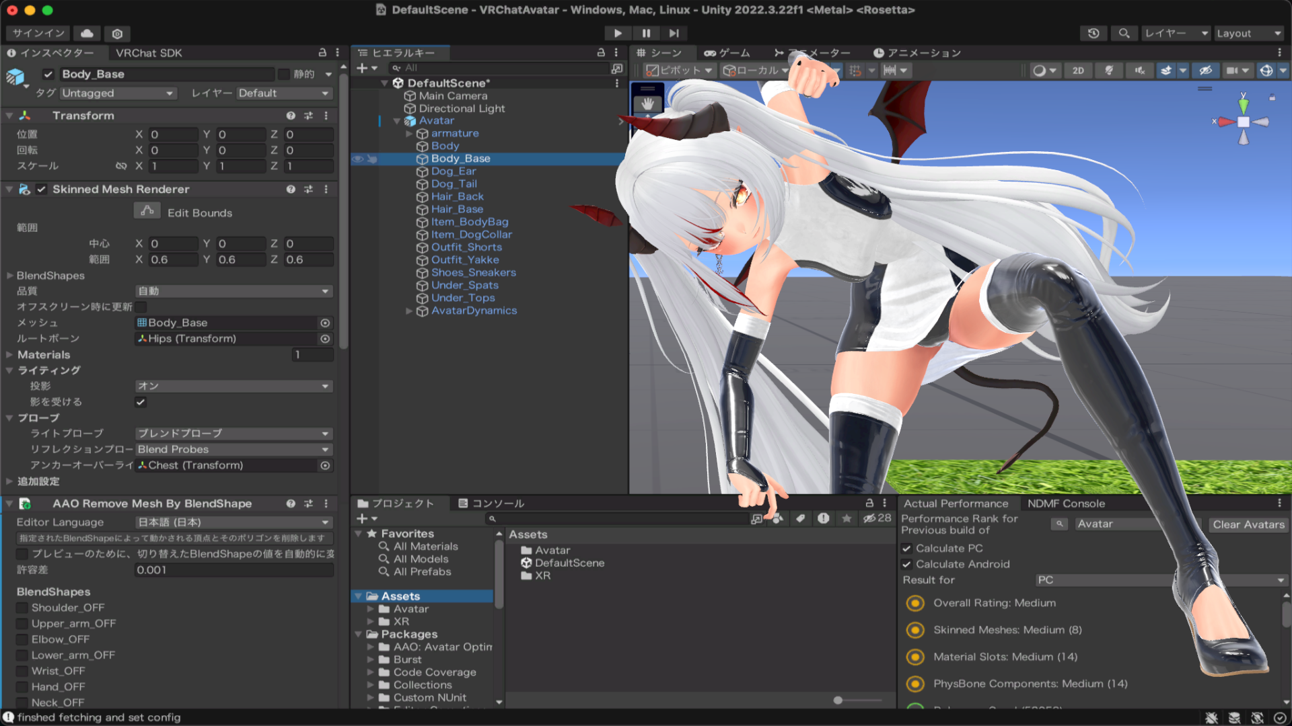Toggle the Body_Base active checkbox
This screenshot has width=1292, height=726.
coord(48,74)
